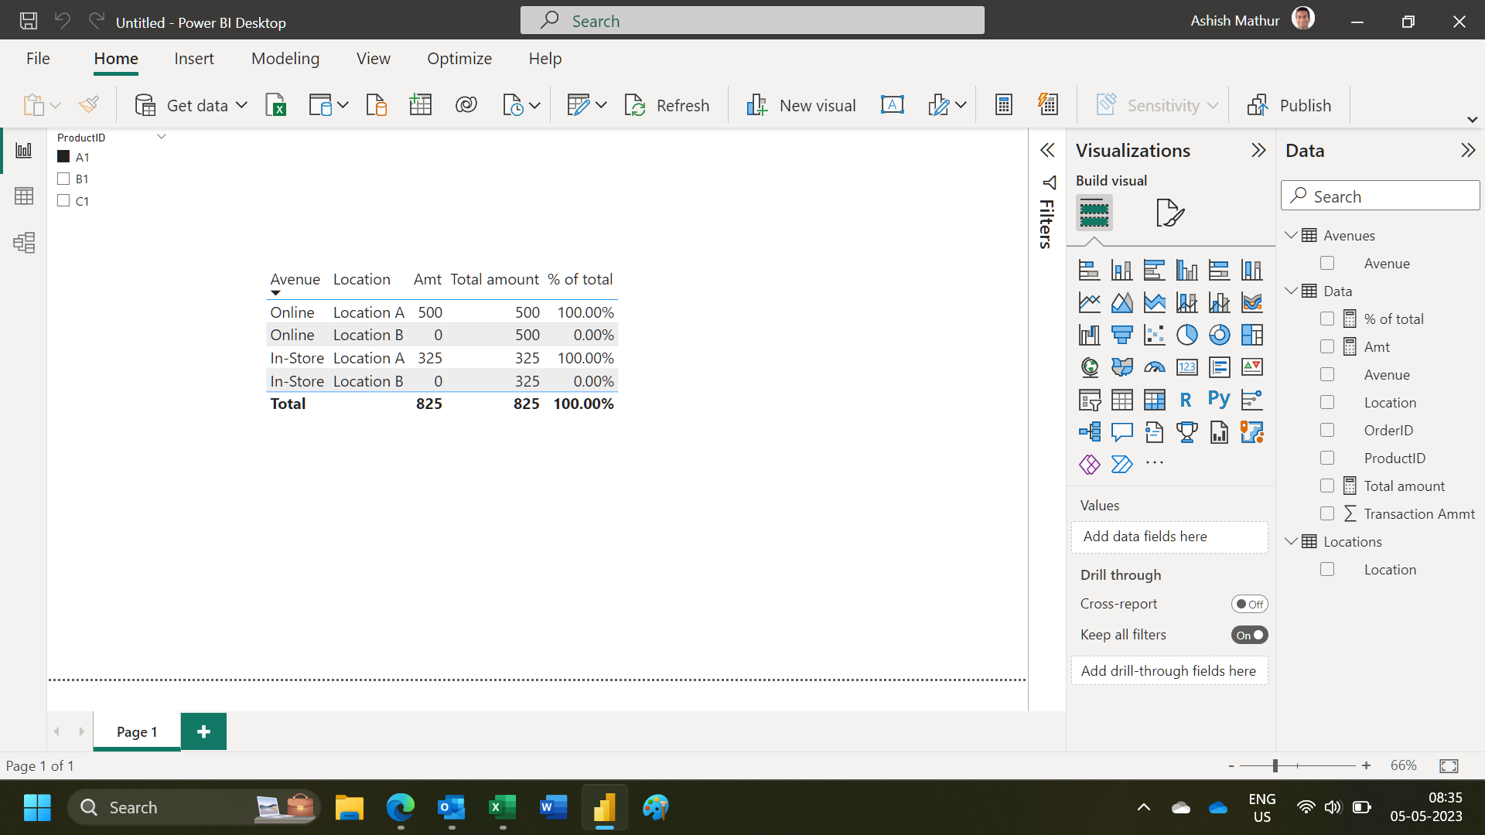1485x835 pixels.
Task: Select the funnel chart visual icon
Action: click(1121, 335)
